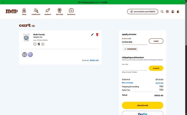Image resolution: width=187 pixels, height=115 pixels.
Task: Open the user account icon
Action: tap(173, 12)
